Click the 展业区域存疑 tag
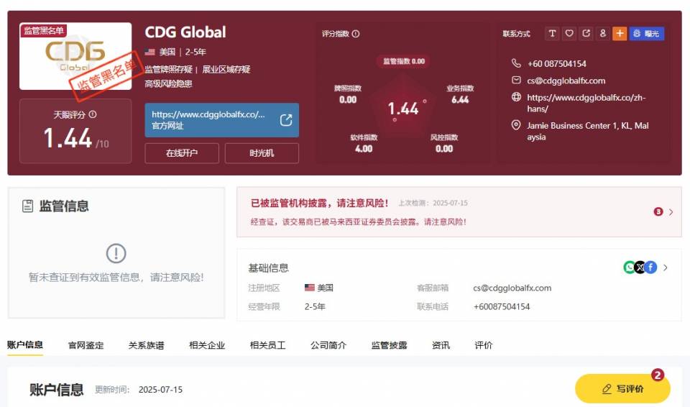The width and height of the screenshot is (690, 407). tap(226, 69)
